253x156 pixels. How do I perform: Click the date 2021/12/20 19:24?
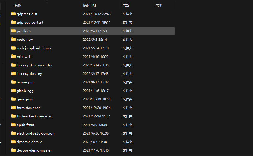click(x=97, y=108)
